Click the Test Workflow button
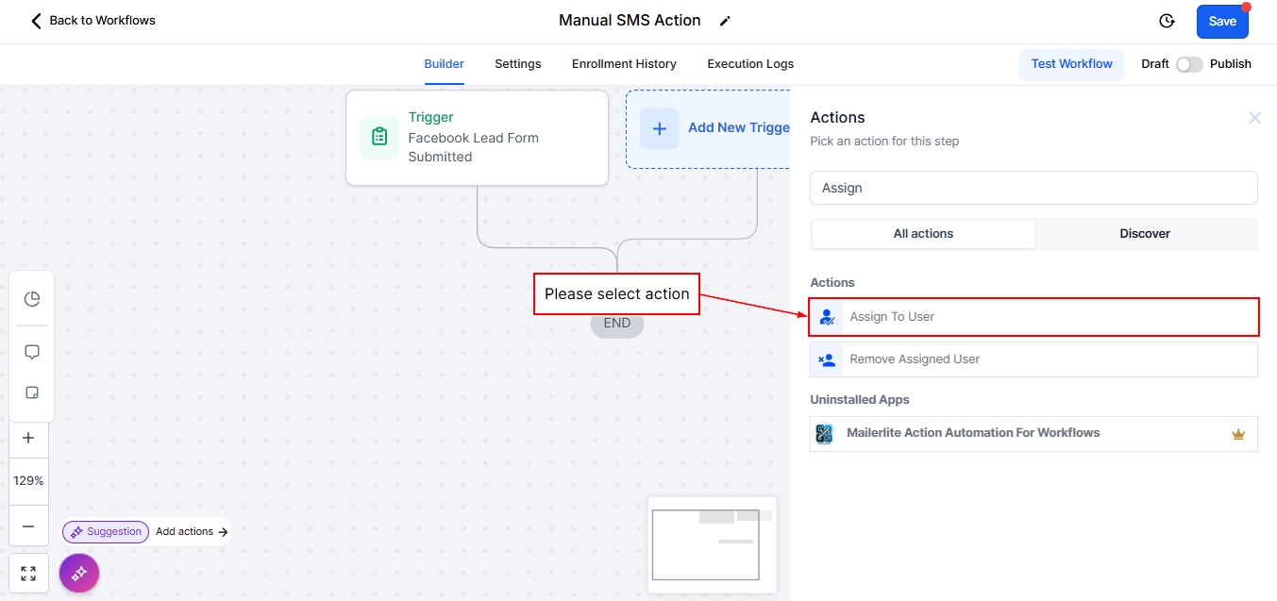 [x=1071, y=64]
